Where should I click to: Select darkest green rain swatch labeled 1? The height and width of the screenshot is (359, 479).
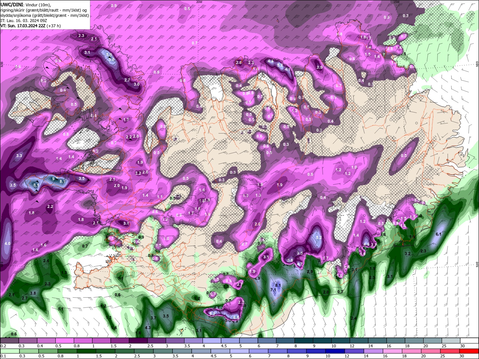[86, 351]
